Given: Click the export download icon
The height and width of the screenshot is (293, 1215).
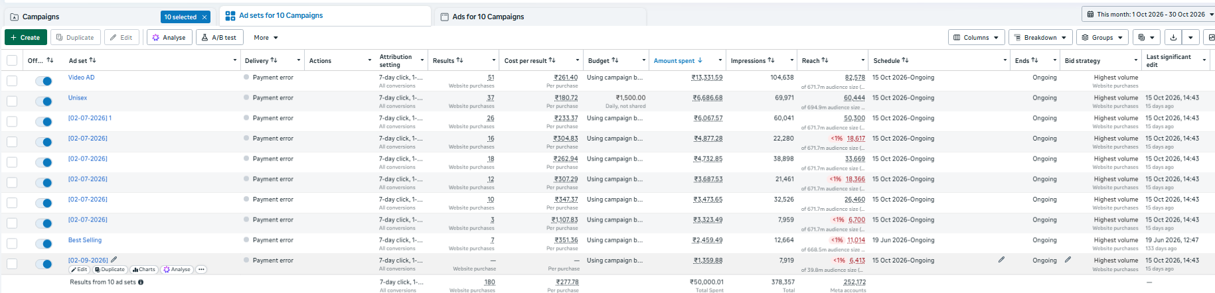Looking at the screenshot, I should pyautogui.click(x=1174, y=38).
